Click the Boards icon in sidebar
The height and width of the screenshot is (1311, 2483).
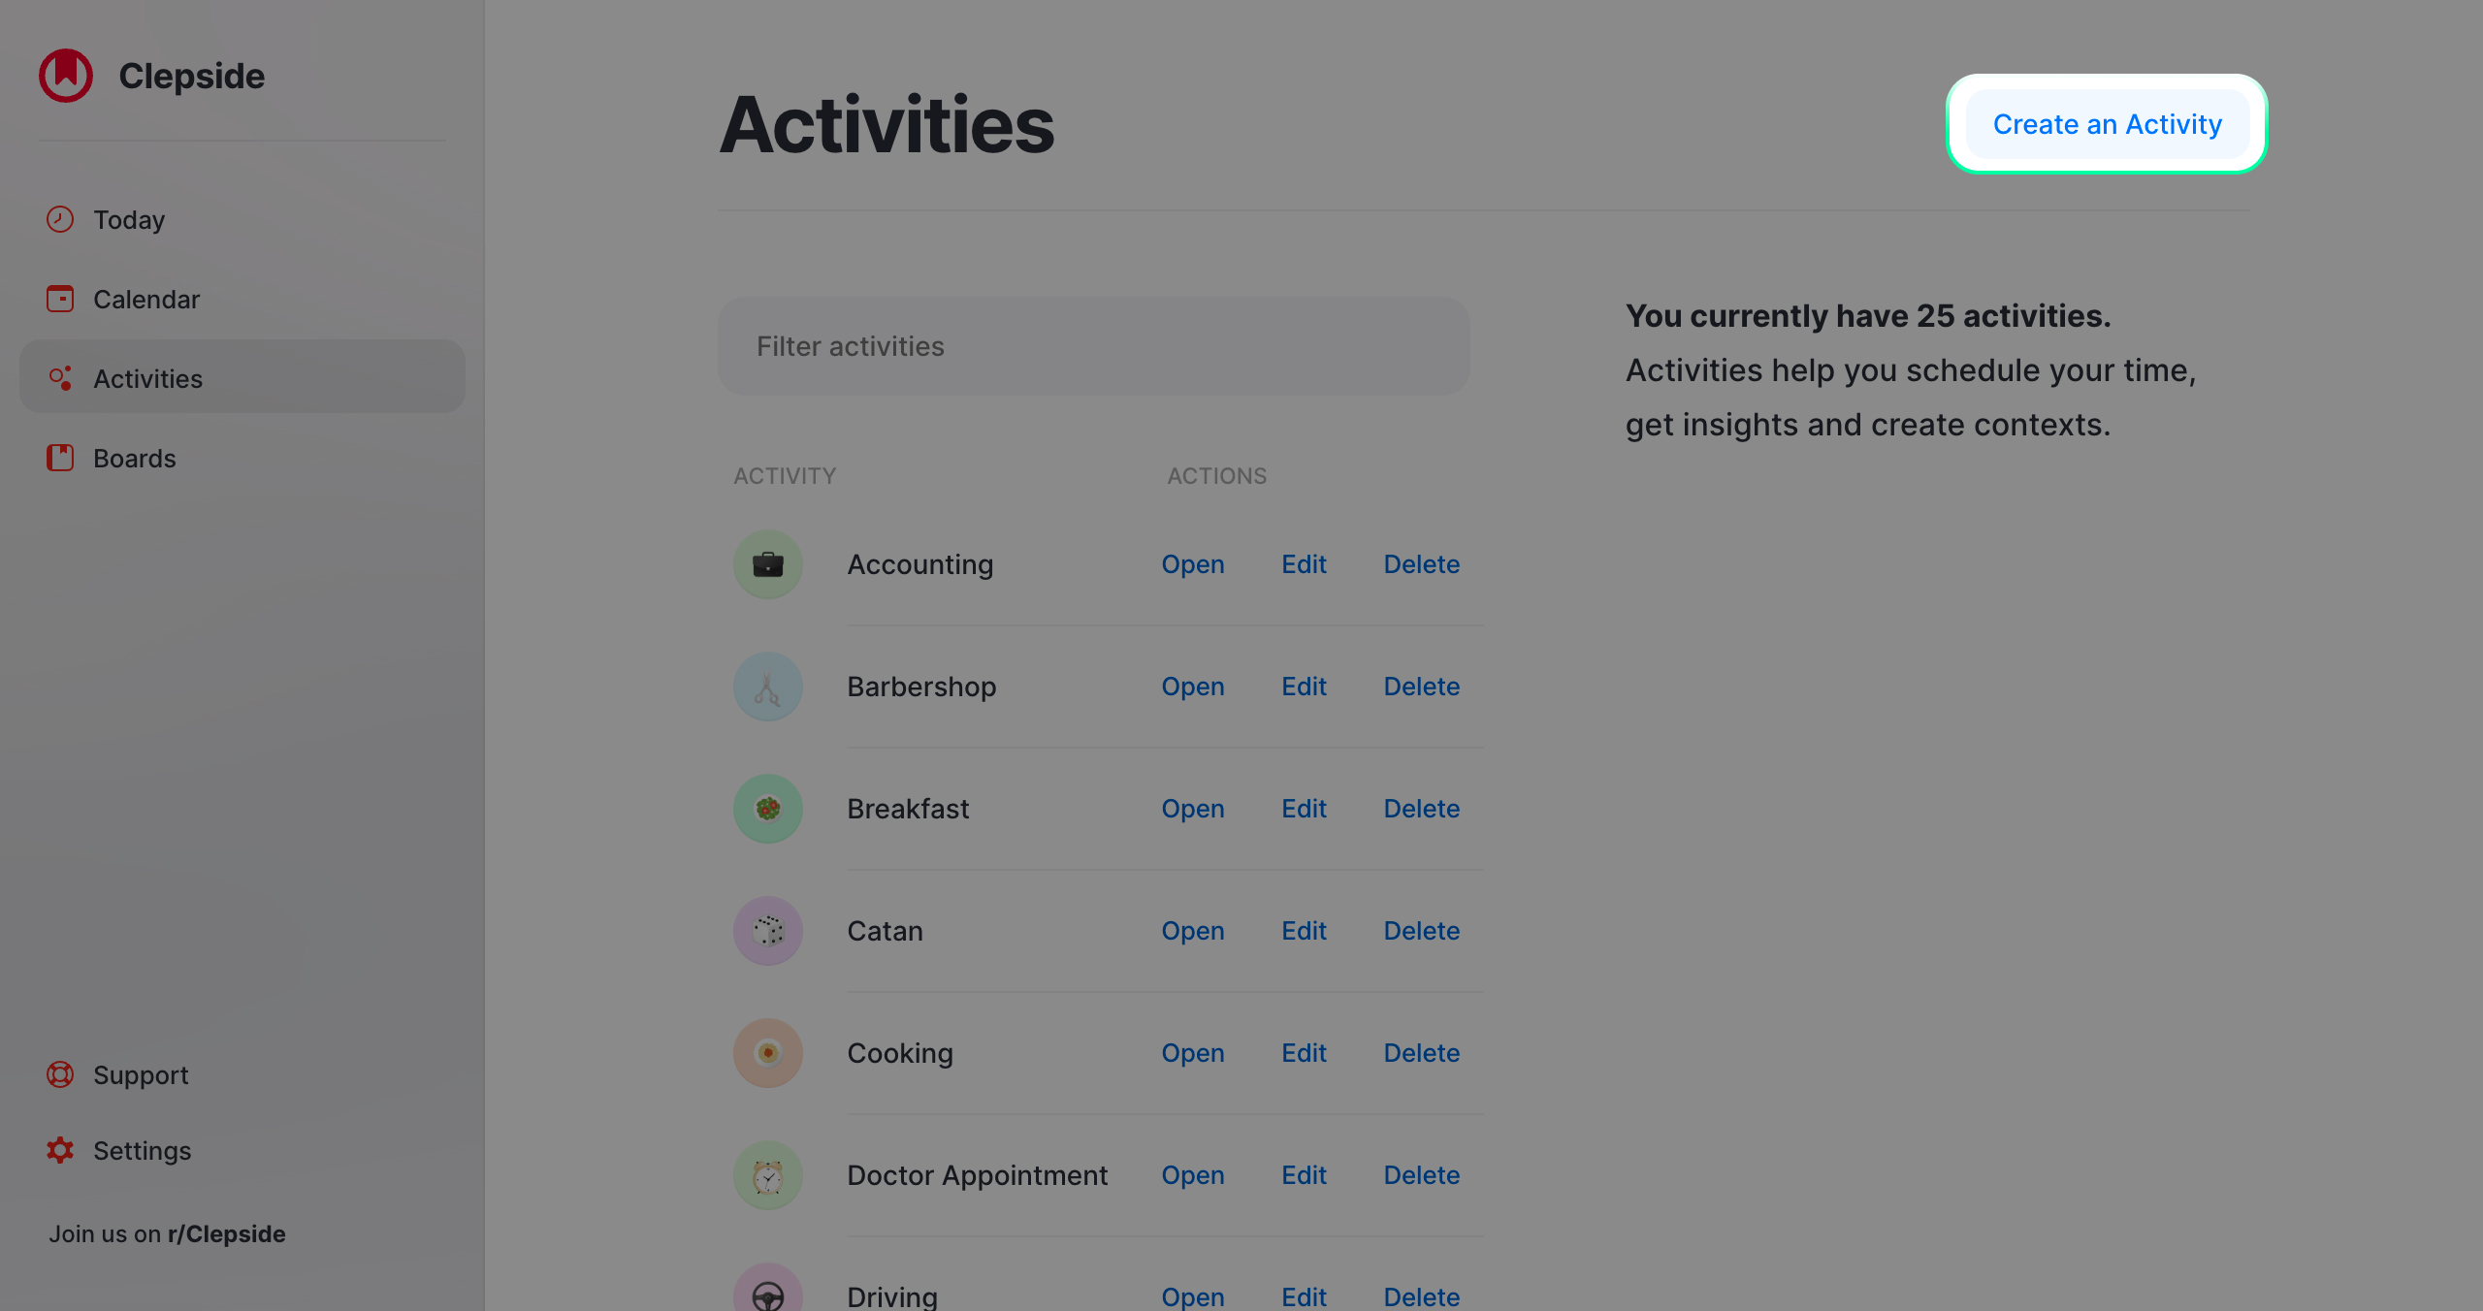pyautogui.click(x=59, y=458)
